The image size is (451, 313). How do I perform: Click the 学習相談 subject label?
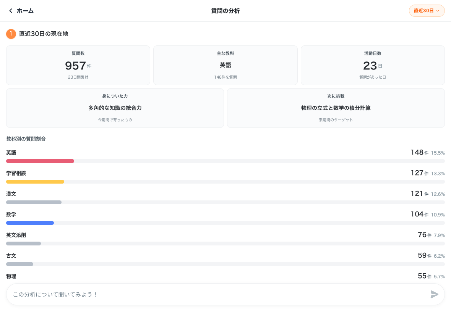[x=16, y=173]
